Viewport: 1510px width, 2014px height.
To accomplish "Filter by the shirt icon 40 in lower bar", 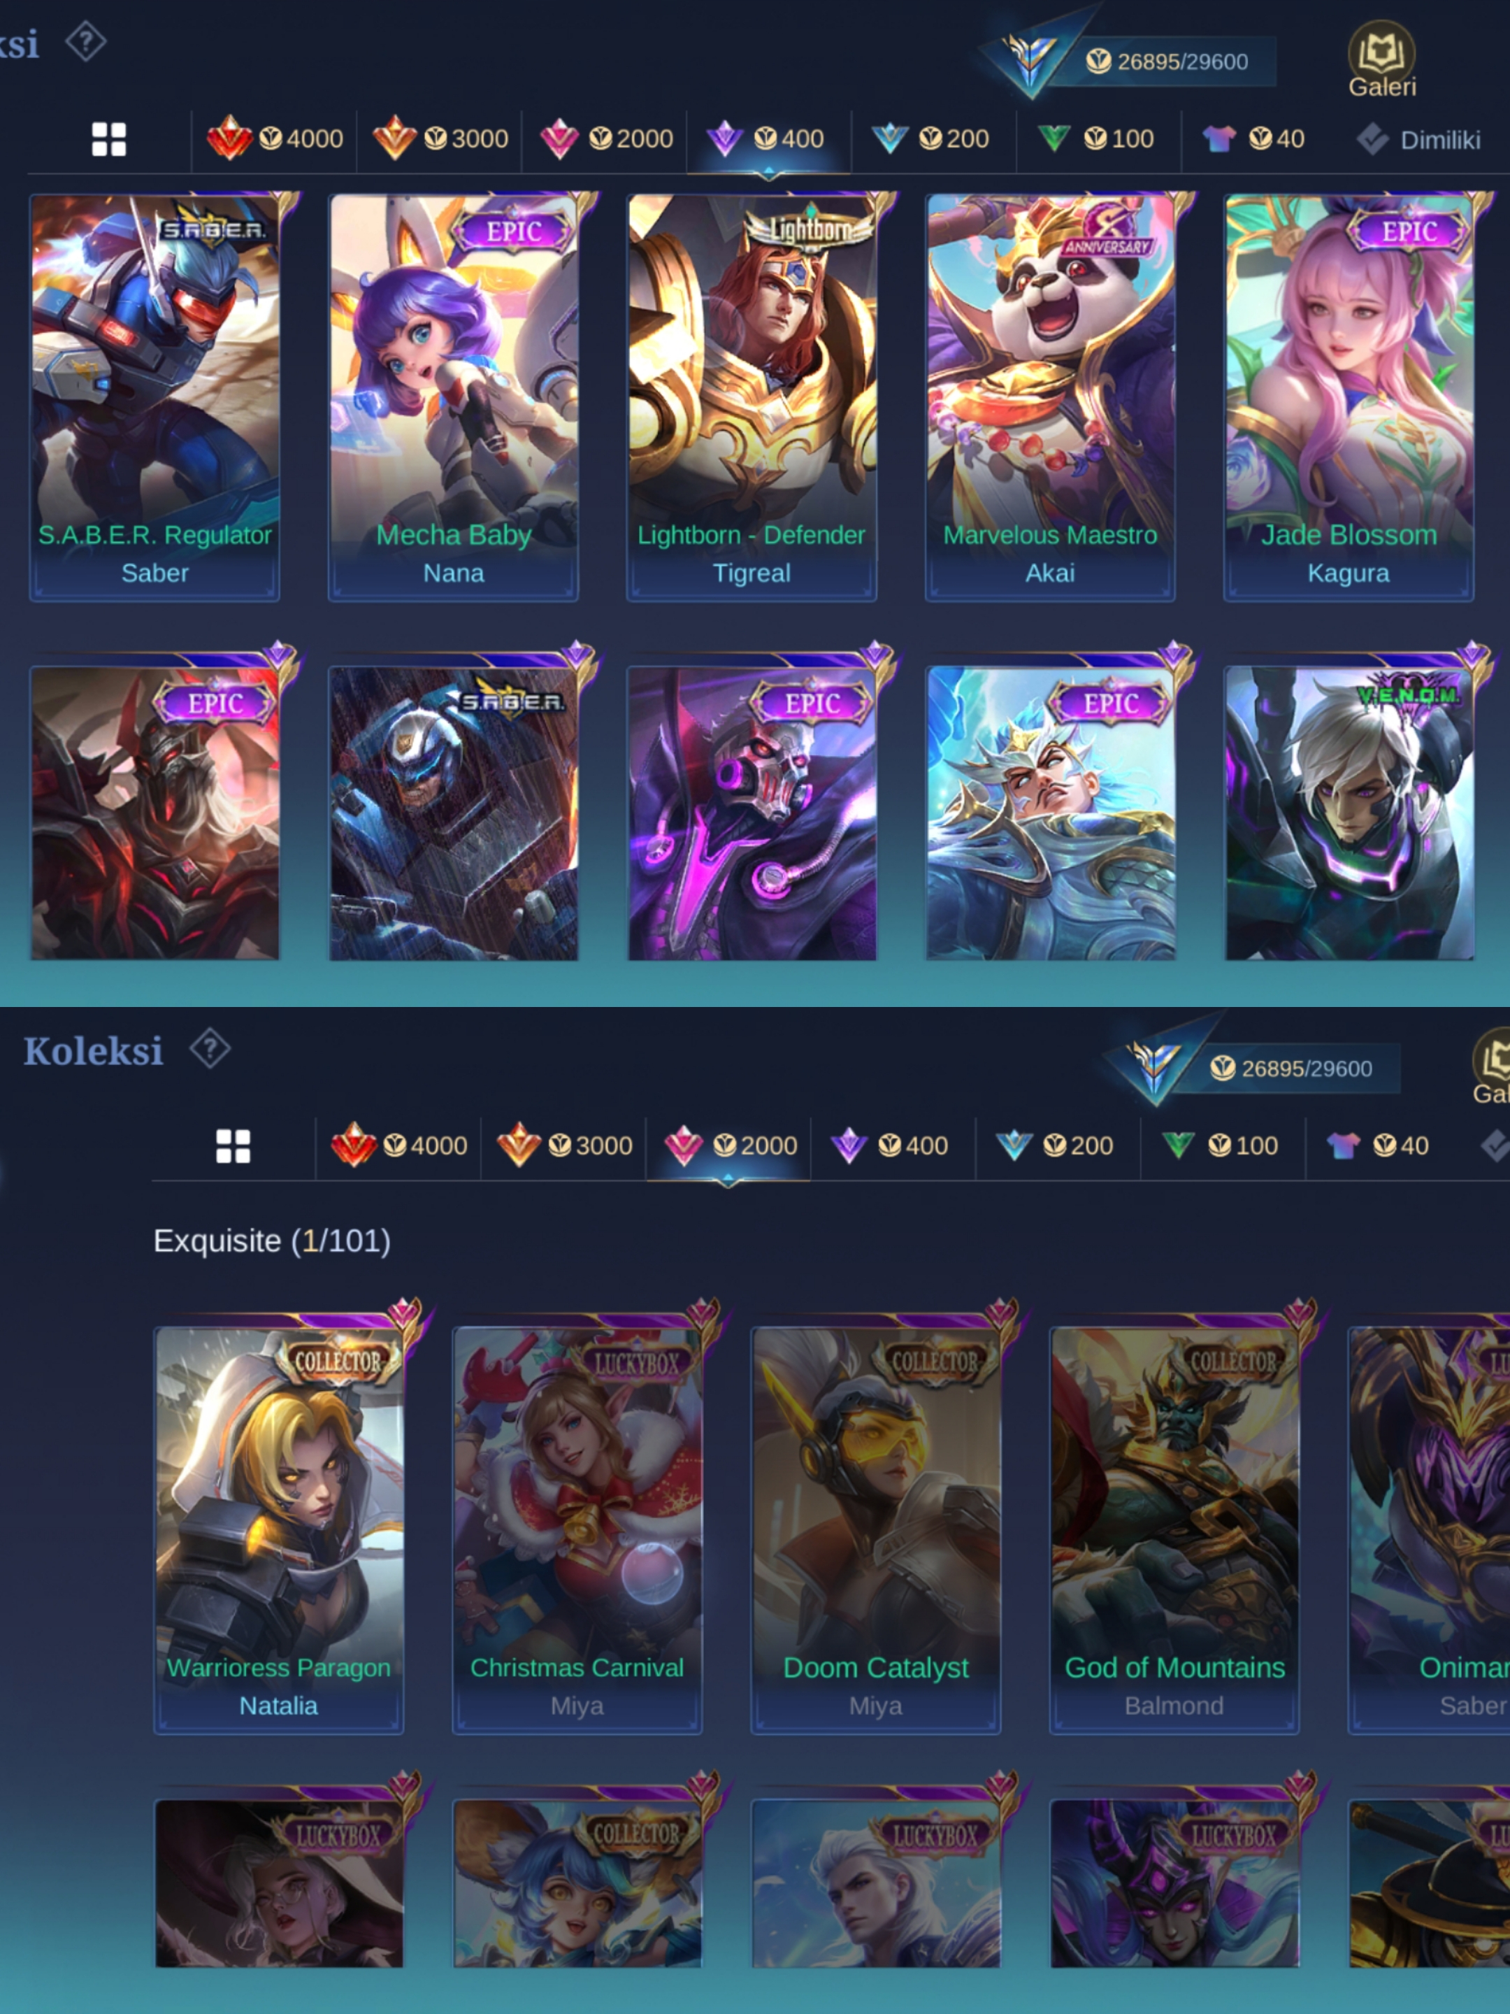I will (x=1378, y=1145).
